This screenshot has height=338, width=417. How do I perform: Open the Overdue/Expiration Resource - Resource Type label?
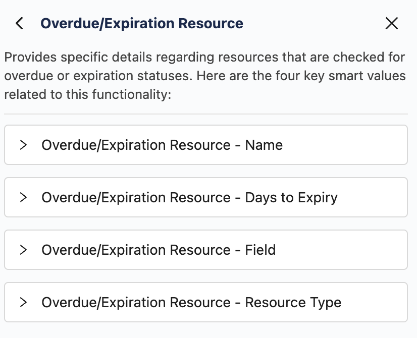pos(191,302)
